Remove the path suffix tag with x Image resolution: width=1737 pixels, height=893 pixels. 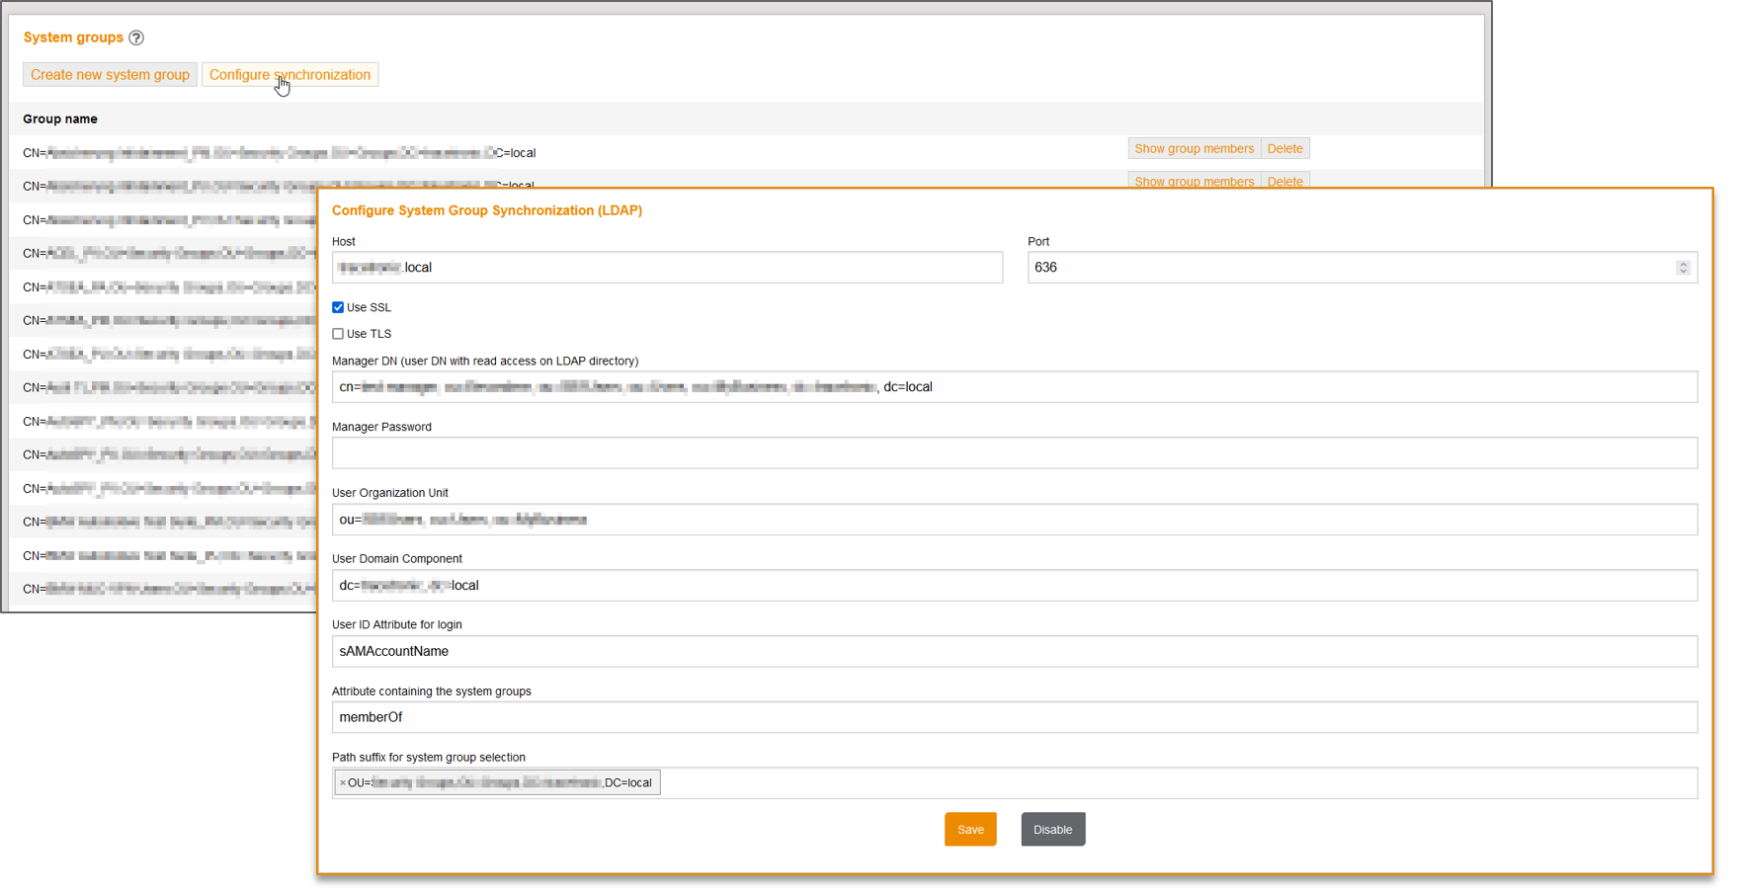click(x=343, y=783)
